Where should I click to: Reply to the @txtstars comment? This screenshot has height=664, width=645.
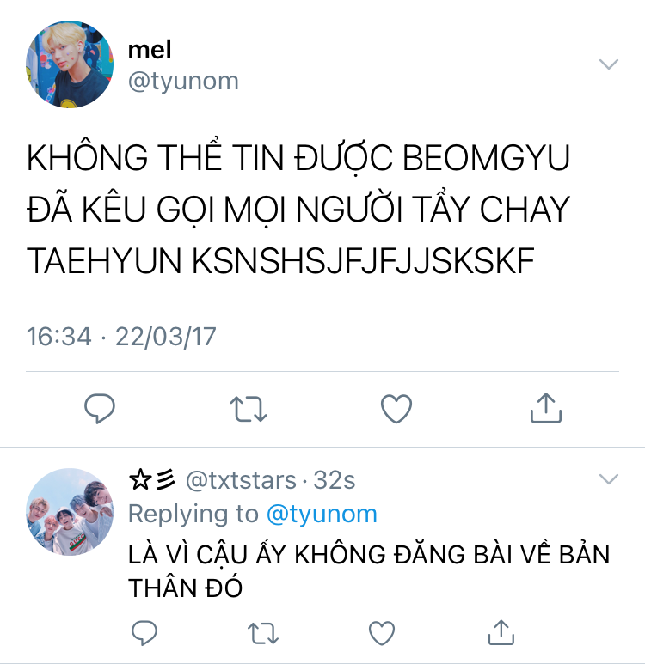pos(144,633)
